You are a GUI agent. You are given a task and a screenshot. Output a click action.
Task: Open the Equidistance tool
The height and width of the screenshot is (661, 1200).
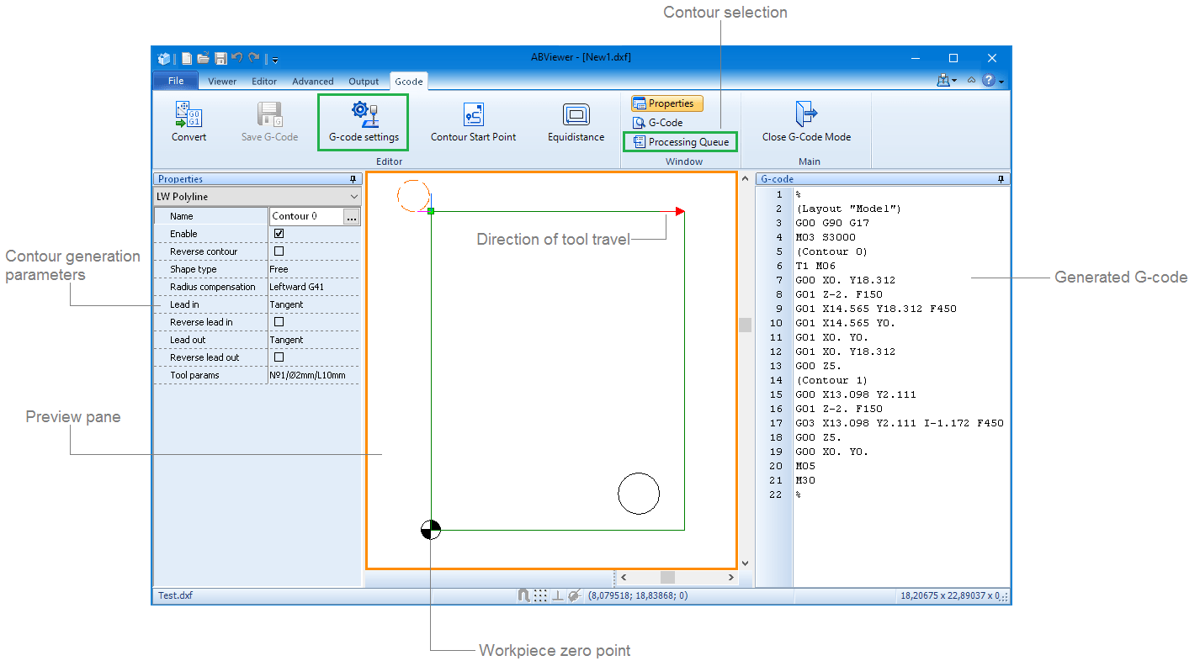[x=576, y=120]
